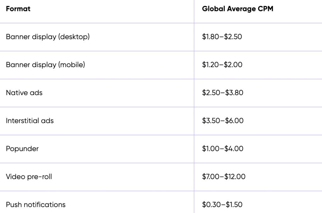Select the $3.50–$6.00 CPM cell
The width and height of the screenshot is (322, 213).
click(x=223, y=121)
